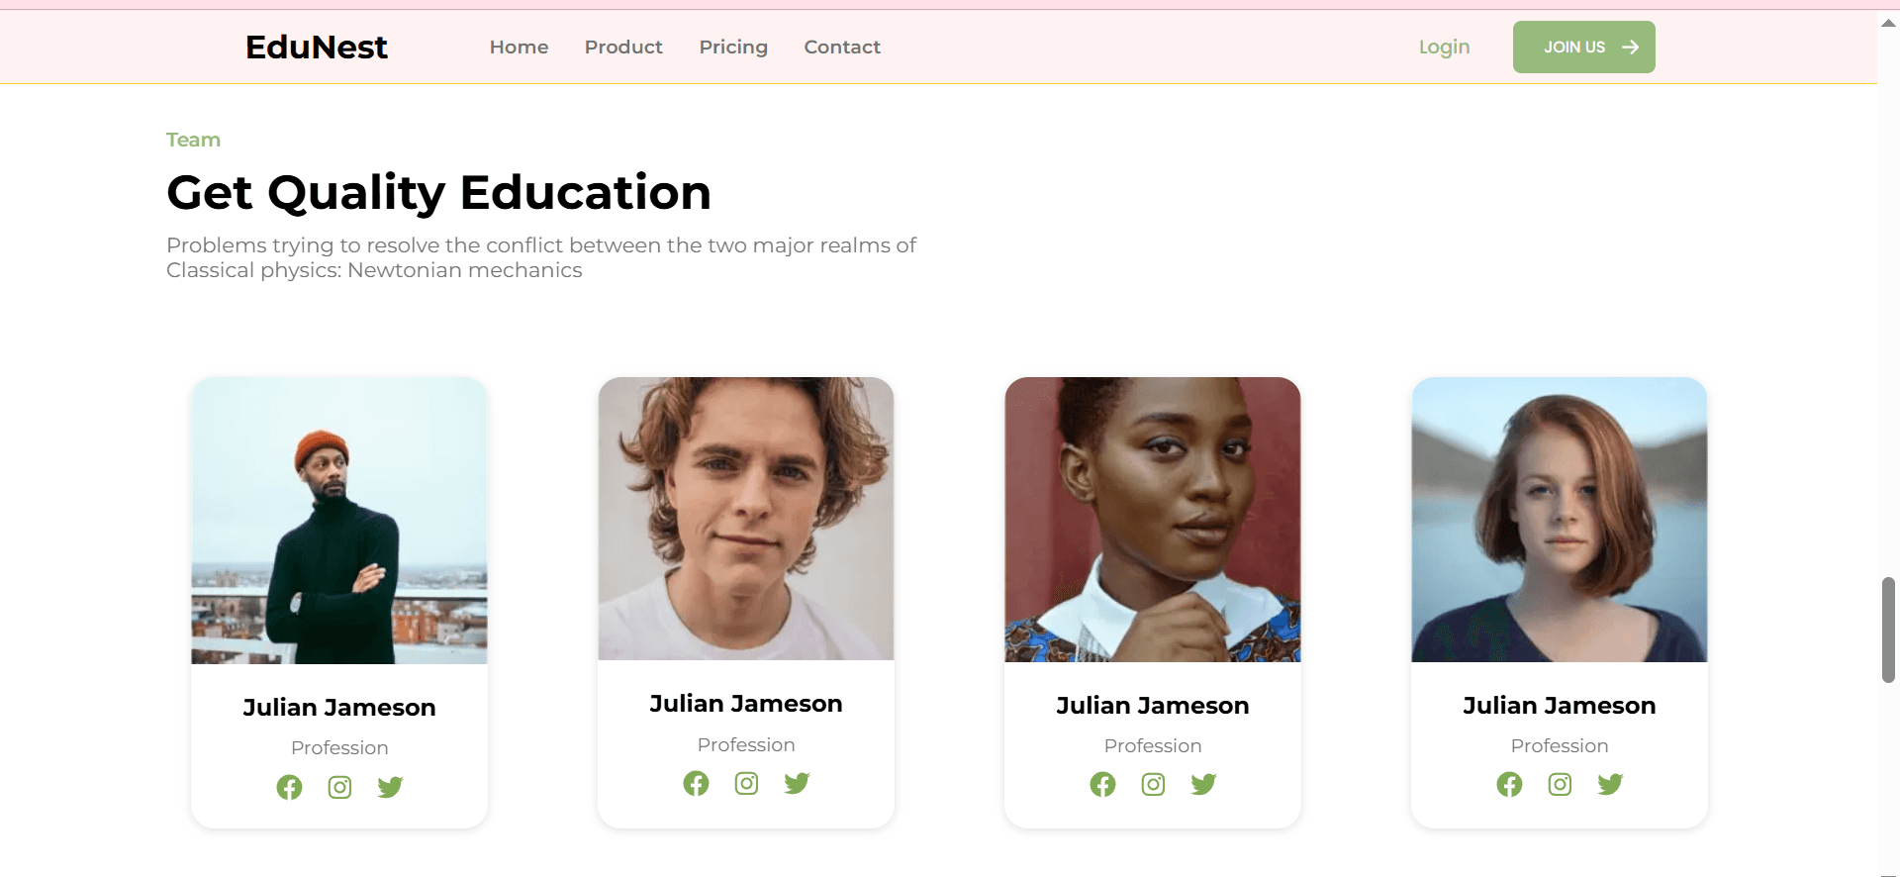Go to the Home menu item

tap(519, 48)
